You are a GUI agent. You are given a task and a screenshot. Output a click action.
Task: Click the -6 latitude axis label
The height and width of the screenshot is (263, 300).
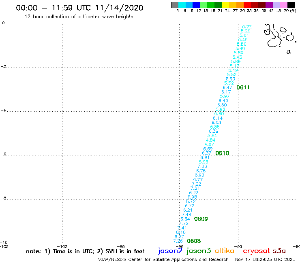pyautogui.click(x=3, y=154)
